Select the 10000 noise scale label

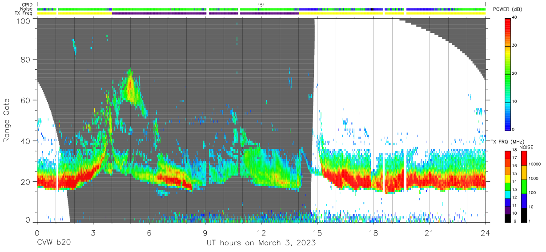click(x=535, y=164)
